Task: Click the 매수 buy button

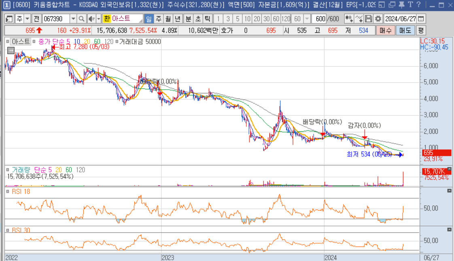Action: coord(385,30)
